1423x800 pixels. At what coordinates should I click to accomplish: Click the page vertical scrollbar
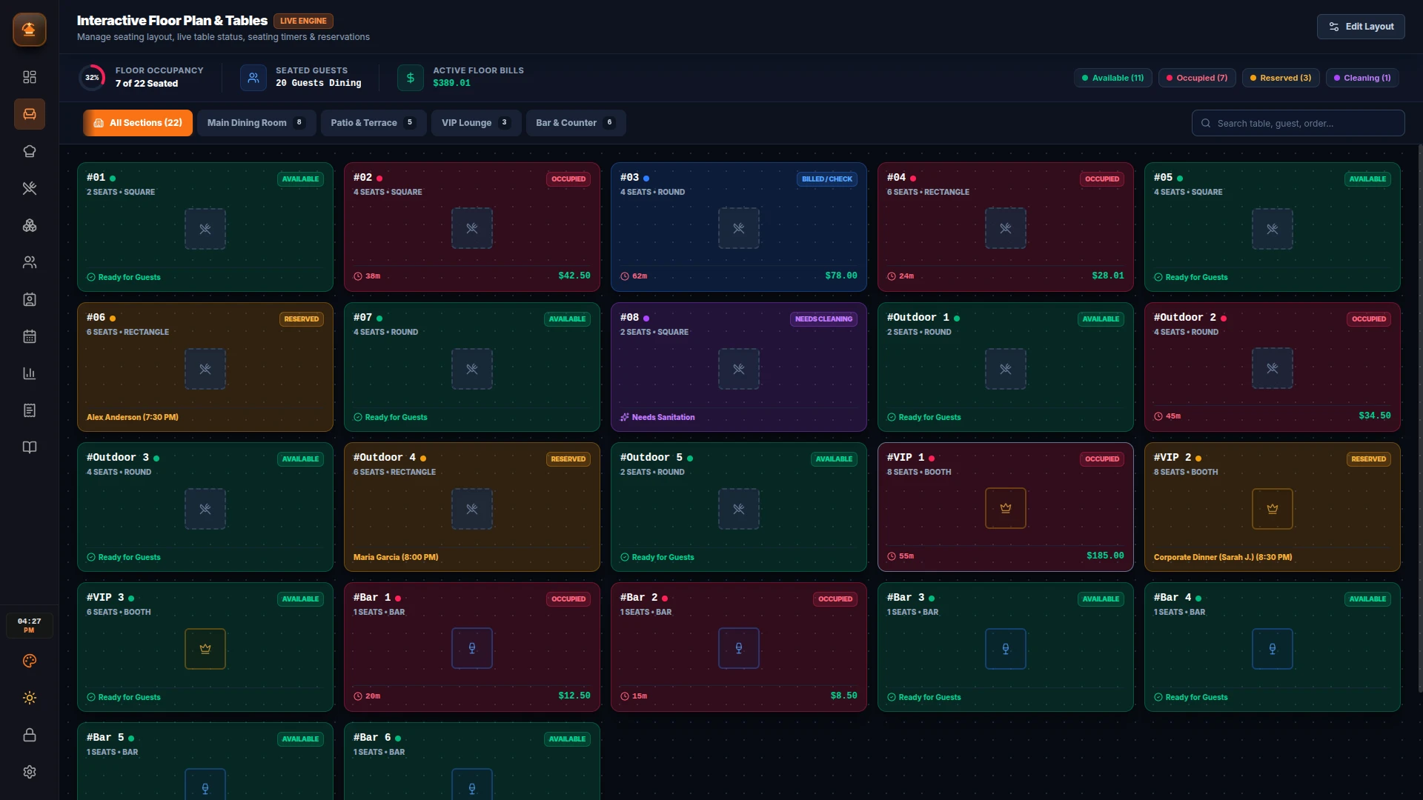click(x=1420, y=419)
